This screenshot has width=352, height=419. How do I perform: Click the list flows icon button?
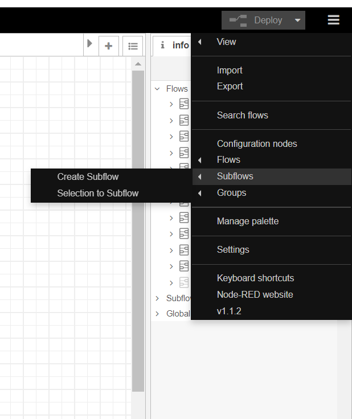coord(133,46)
